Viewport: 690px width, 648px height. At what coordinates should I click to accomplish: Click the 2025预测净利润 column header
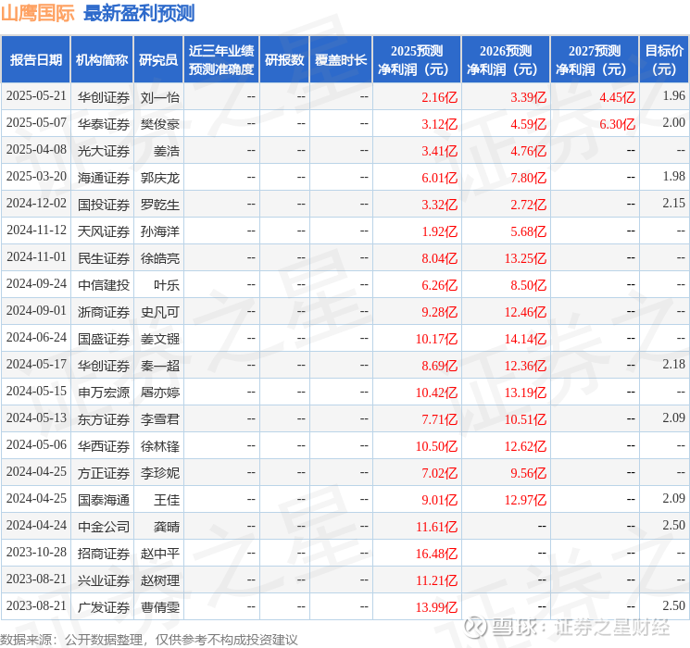click(417, 60)
